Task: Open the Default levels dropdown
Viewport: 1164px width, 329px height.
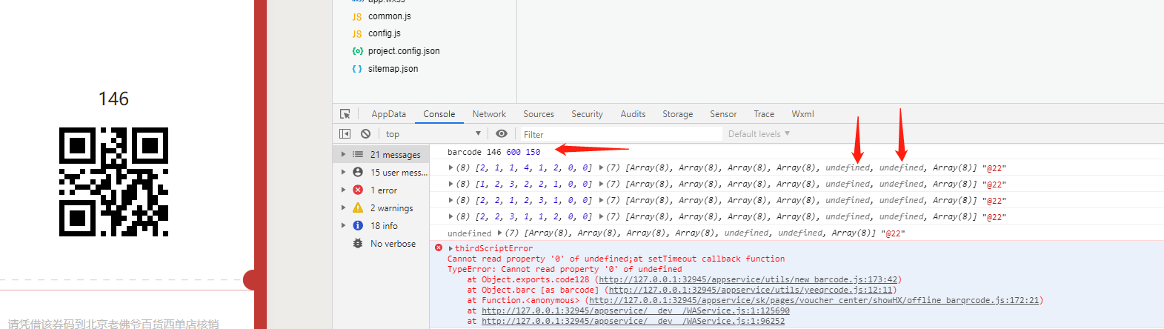Action: pos(759,134)
